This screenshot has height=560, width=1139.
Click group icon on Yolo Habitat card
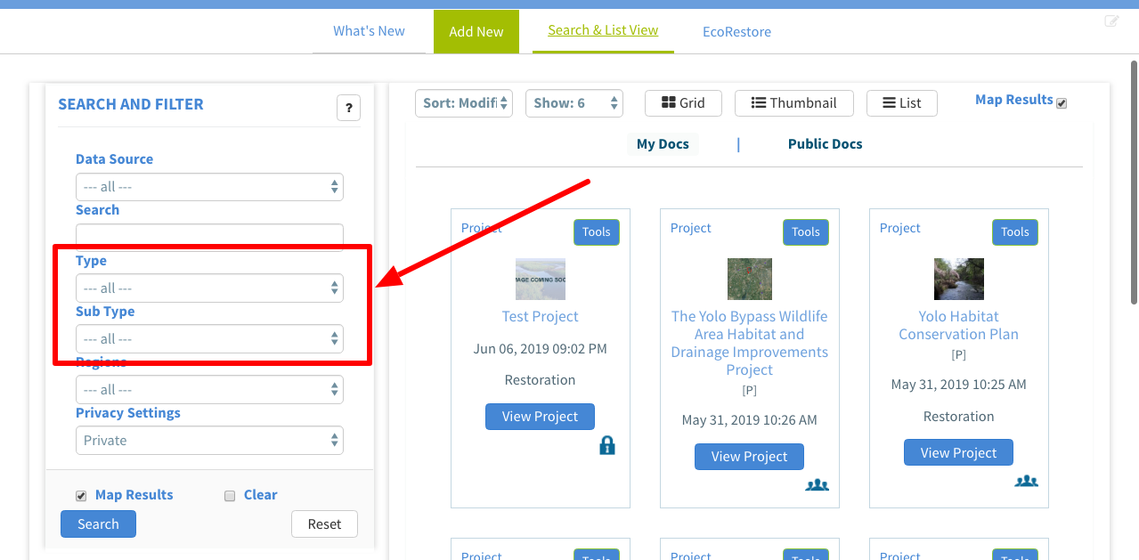(1026, 482)
